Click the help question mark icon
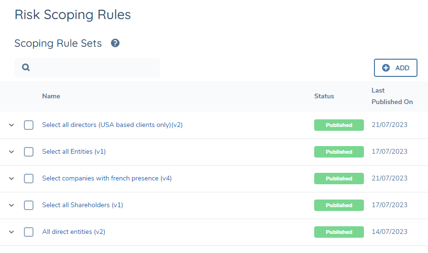This screenshot has width=428, height=253. coord(115,43)
